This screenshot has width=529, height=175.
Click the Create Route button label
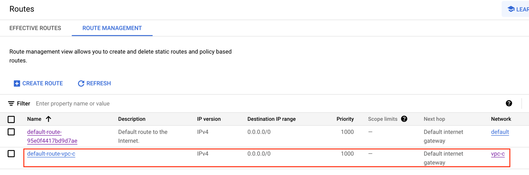tap(43, 83)
